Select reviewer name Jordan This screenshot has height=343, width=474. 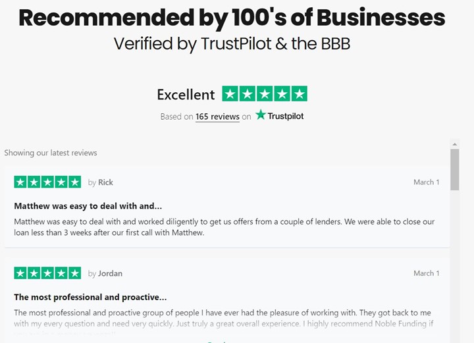coord(110,273)
